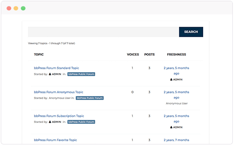The width and height of the screenshot is (234, 146).
Task: Click the POSTS column header
Action: pos(149,55)
